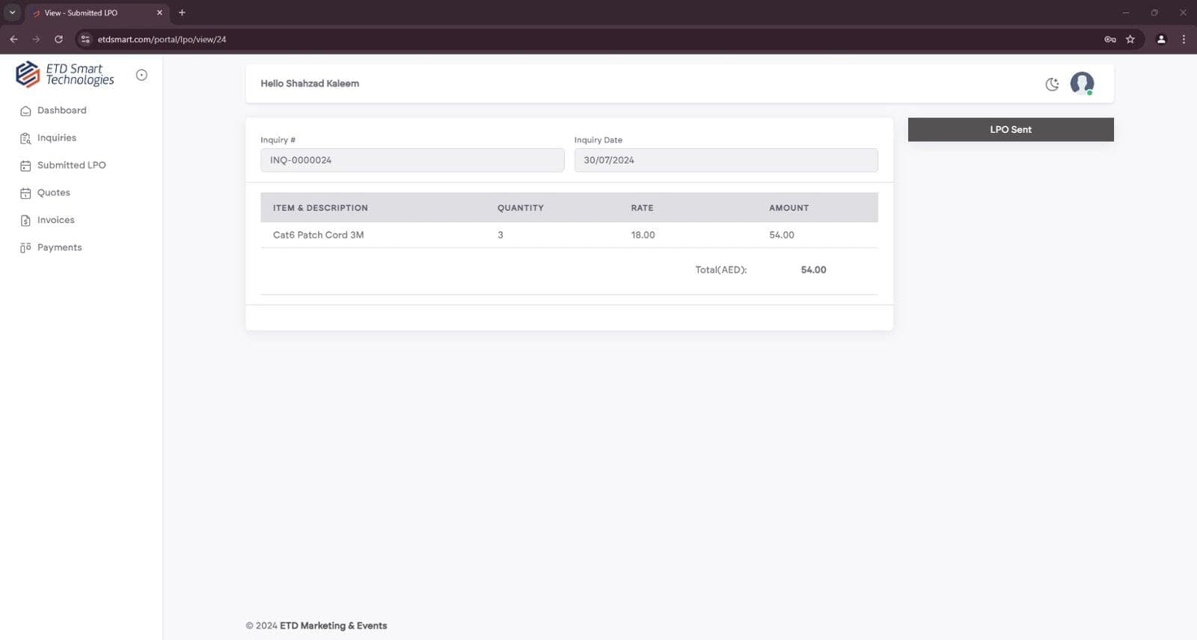Click the site information icon in address bar
The height and width of the screenshot is (640, 1197).
tap(85, 39)
